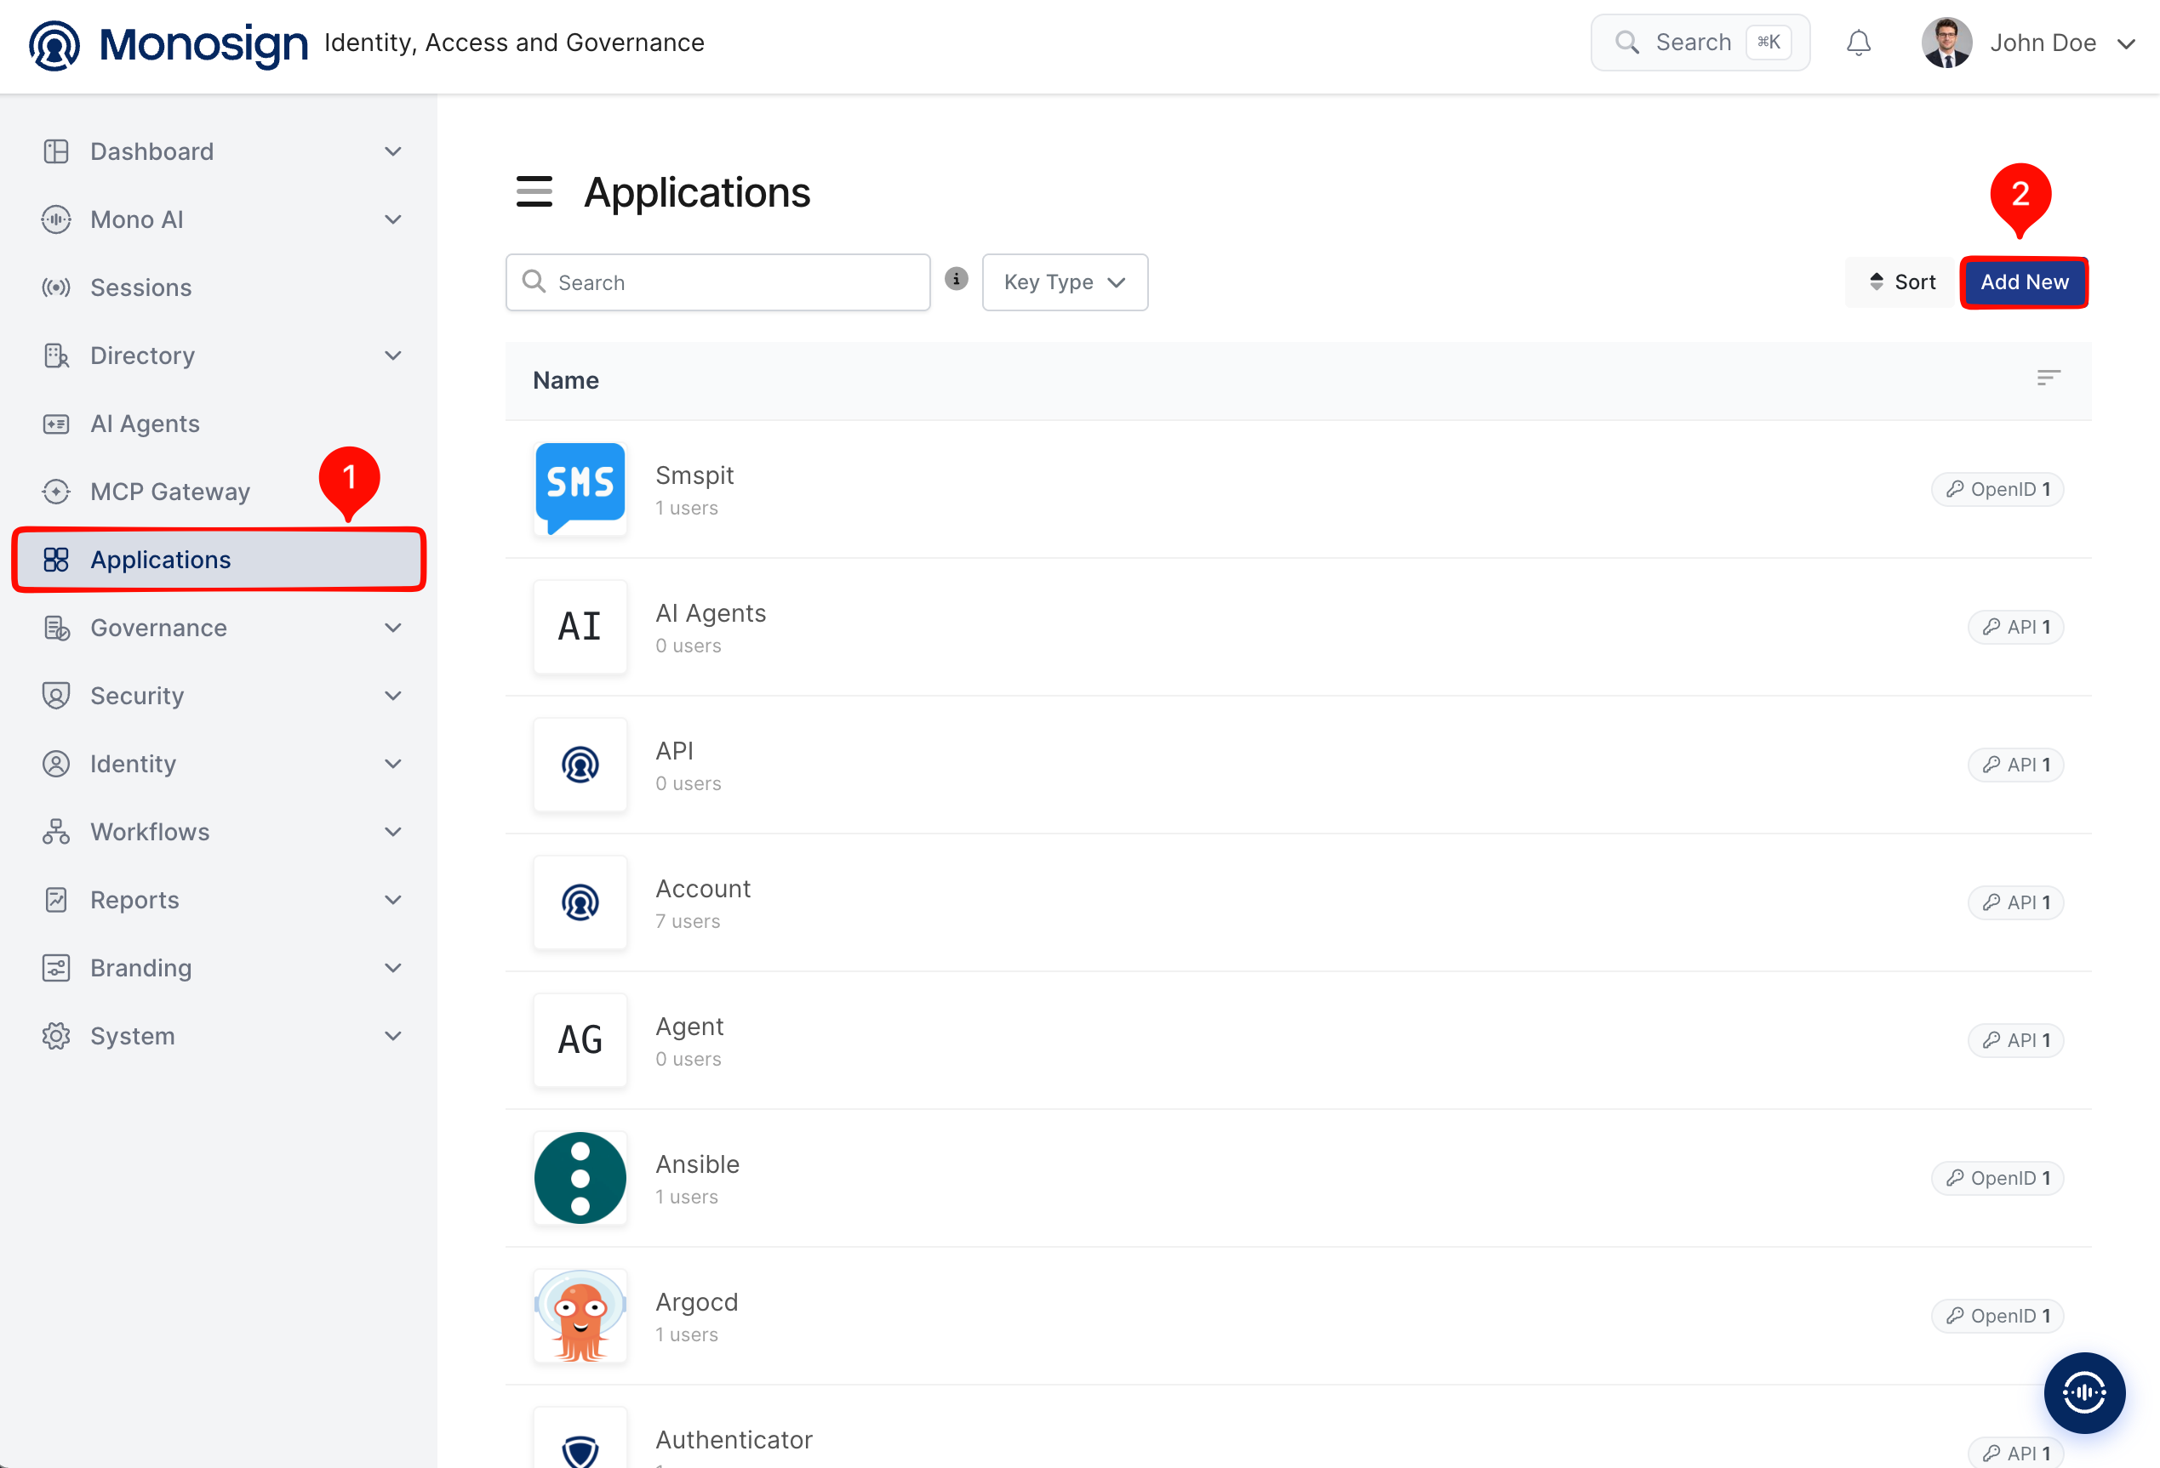Screen dimensions: 2160x1468
Task: Expand the Governance section
Action: click(x=222, y=628)
